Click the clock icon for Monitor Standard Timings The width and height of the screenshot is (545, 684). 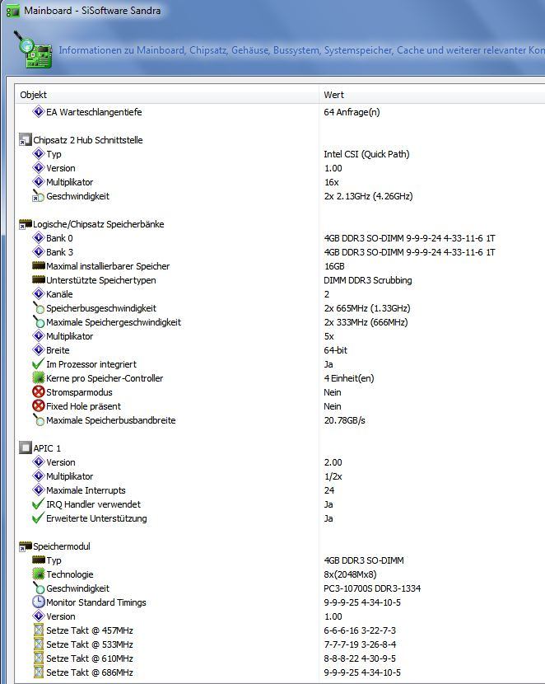coord(39,602)
